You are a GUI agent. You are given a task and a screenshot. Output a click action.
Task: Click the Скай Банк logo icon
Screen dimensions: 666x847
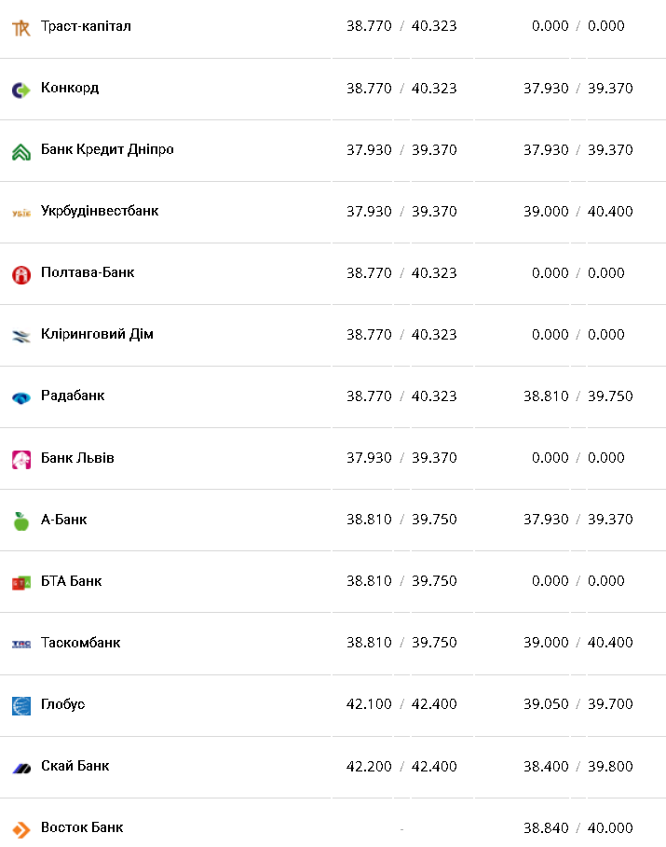point(20,767)
